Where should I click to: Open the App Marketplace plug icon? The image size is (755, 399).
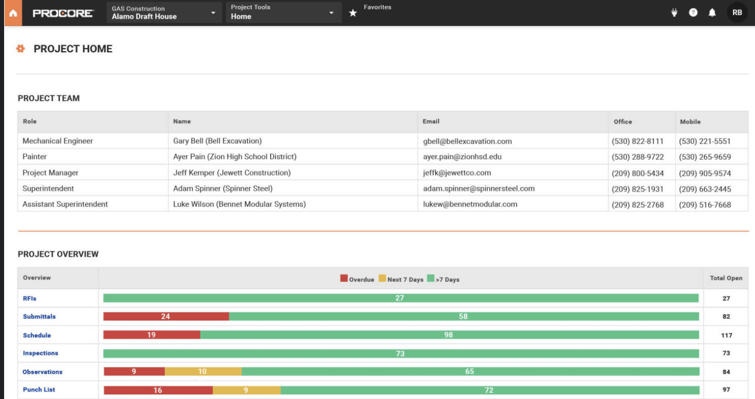673,12
